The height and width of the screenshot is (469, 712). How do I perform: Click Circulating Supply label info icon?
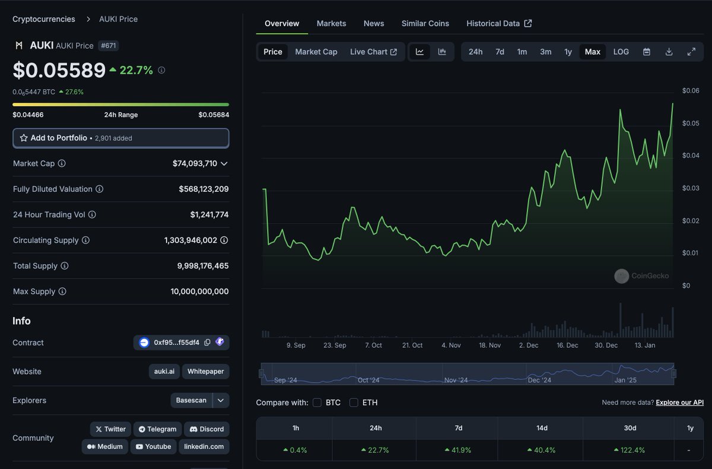pos(85,240)
